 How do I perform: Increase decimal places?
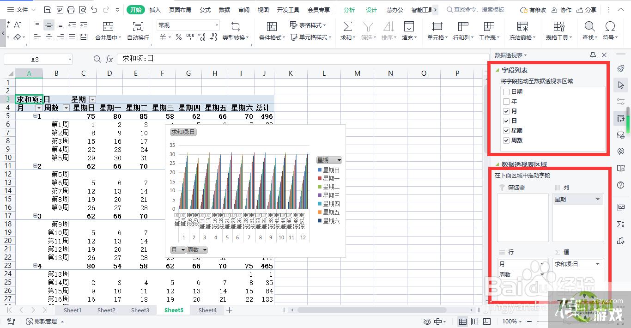(201, 37)
